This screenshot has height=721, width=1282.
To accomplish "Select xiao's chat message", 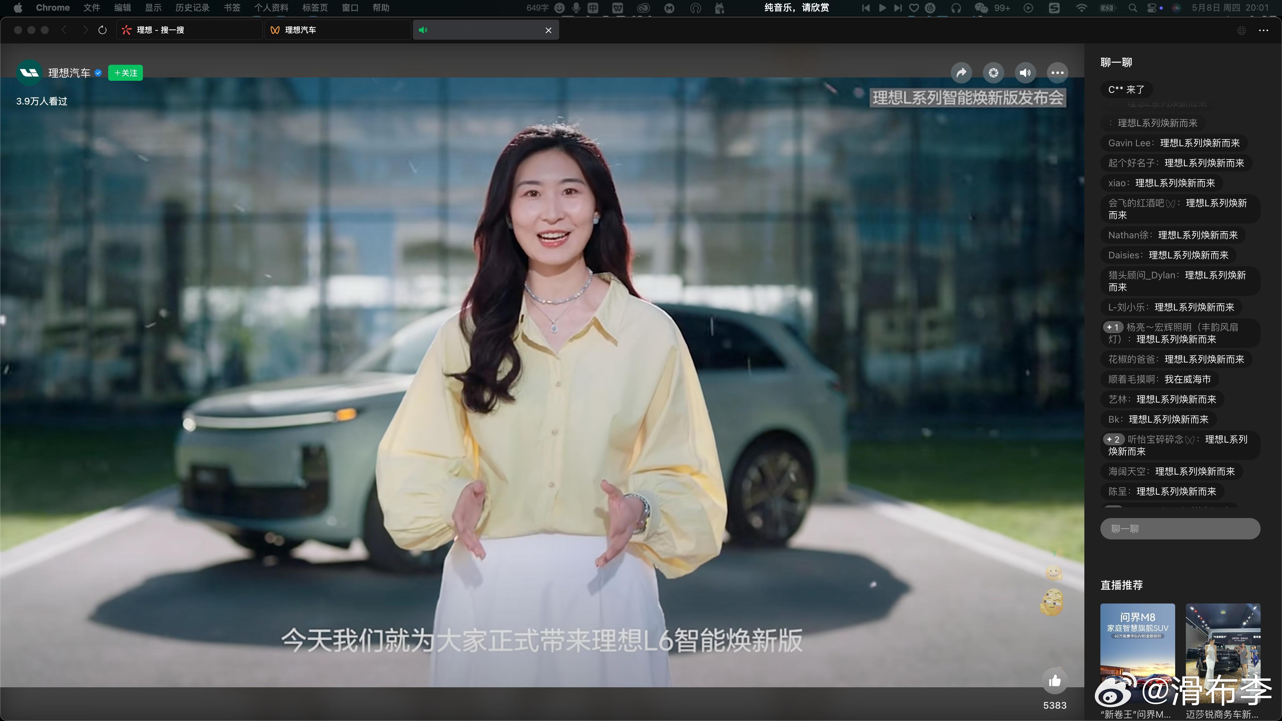I will (x=1161, y=183).
